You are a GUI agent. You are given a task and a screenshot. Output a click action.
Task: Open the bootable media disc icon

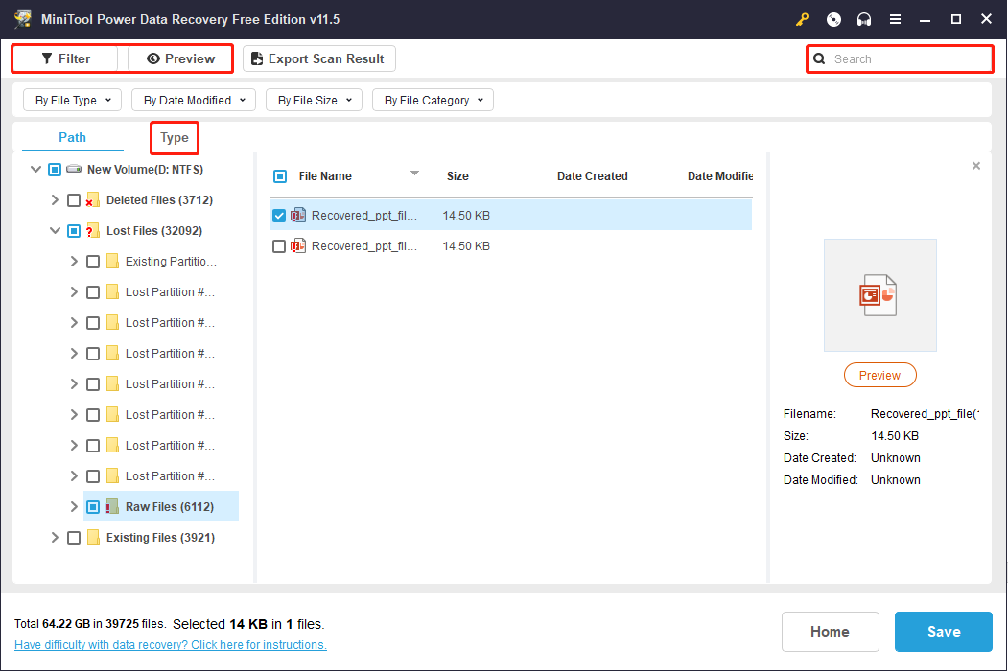[x=833, y=19]
